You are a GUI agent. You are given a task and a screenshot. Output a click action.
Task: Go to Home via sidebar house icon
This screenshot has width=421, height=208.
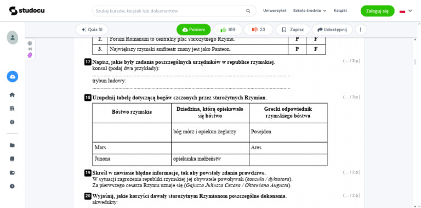coord(12,94)
